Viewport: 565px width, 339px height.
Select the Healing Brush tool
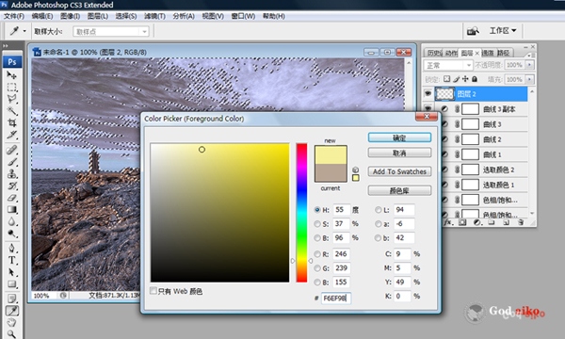pyautogui.click(x=12, y=150)
